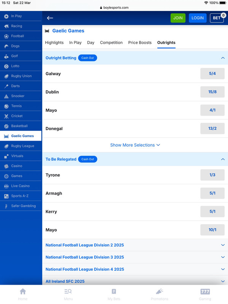The image size is (228, 304).
Task: Switch to the Highlights tab
Action: 54,43
